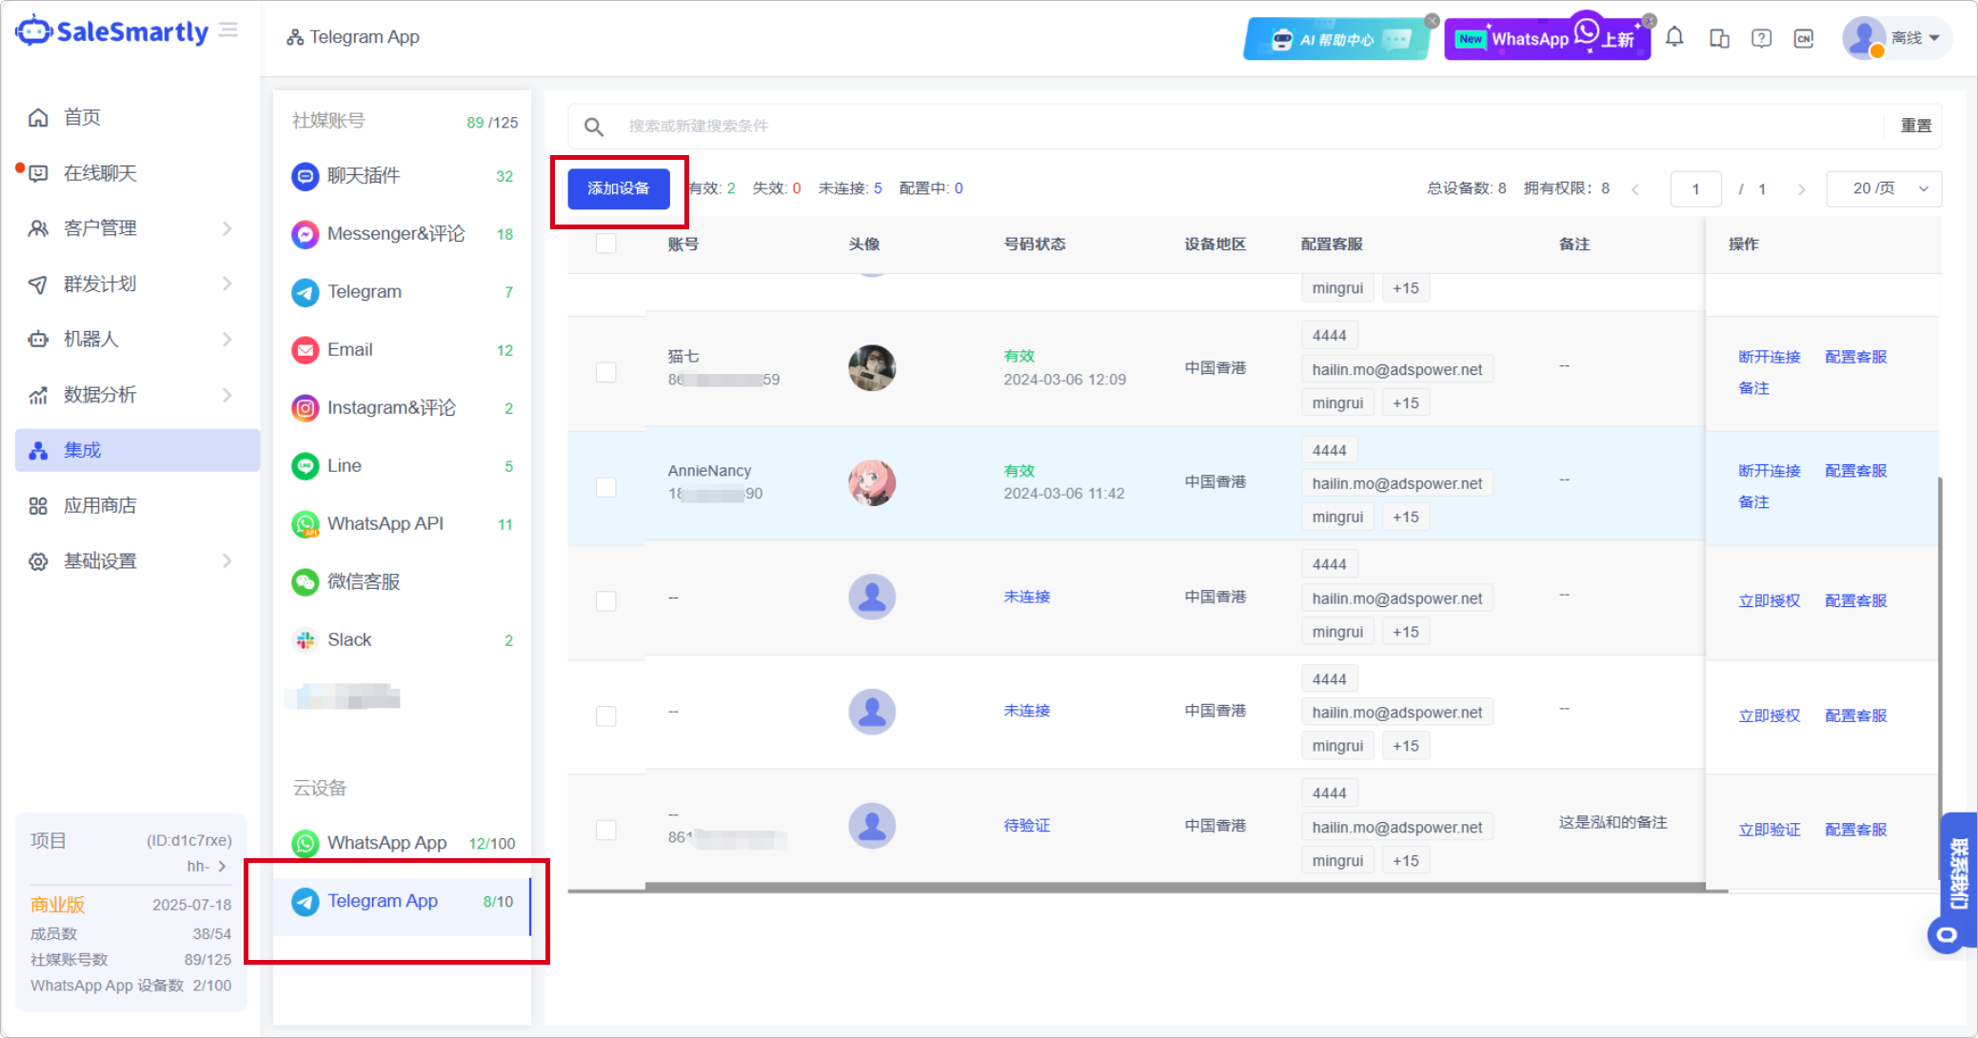This screenshot has height=1038, width=1978.
Task: Open the help question mark icon
Action: point(1761,38)
